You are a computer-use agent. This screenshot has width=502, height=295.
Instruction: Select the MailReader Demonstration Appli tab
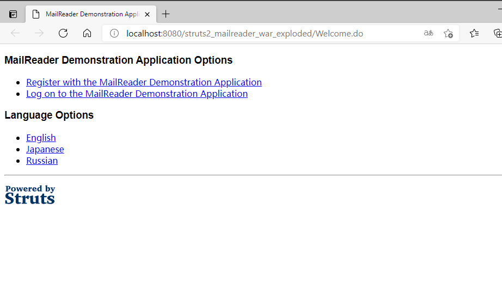[x=91, y=14]
